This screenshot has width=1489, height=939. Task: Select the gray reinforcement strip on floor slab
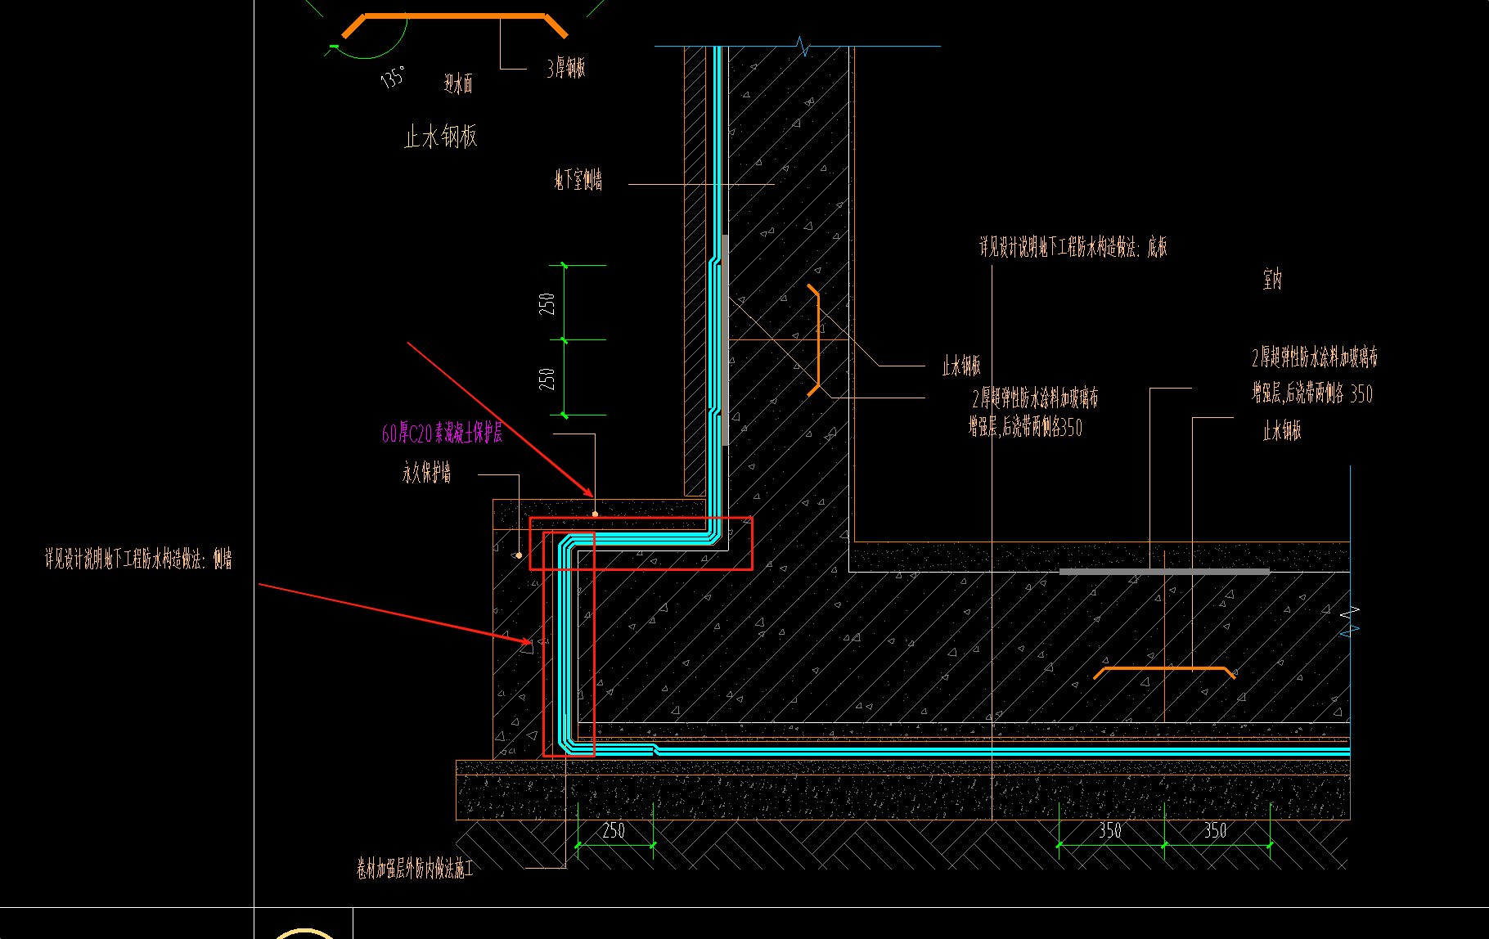(1164, 572)
